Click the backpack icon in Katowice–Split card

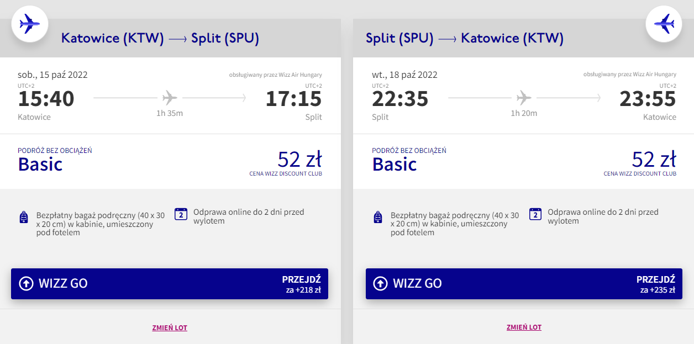[x=23, y=217]
